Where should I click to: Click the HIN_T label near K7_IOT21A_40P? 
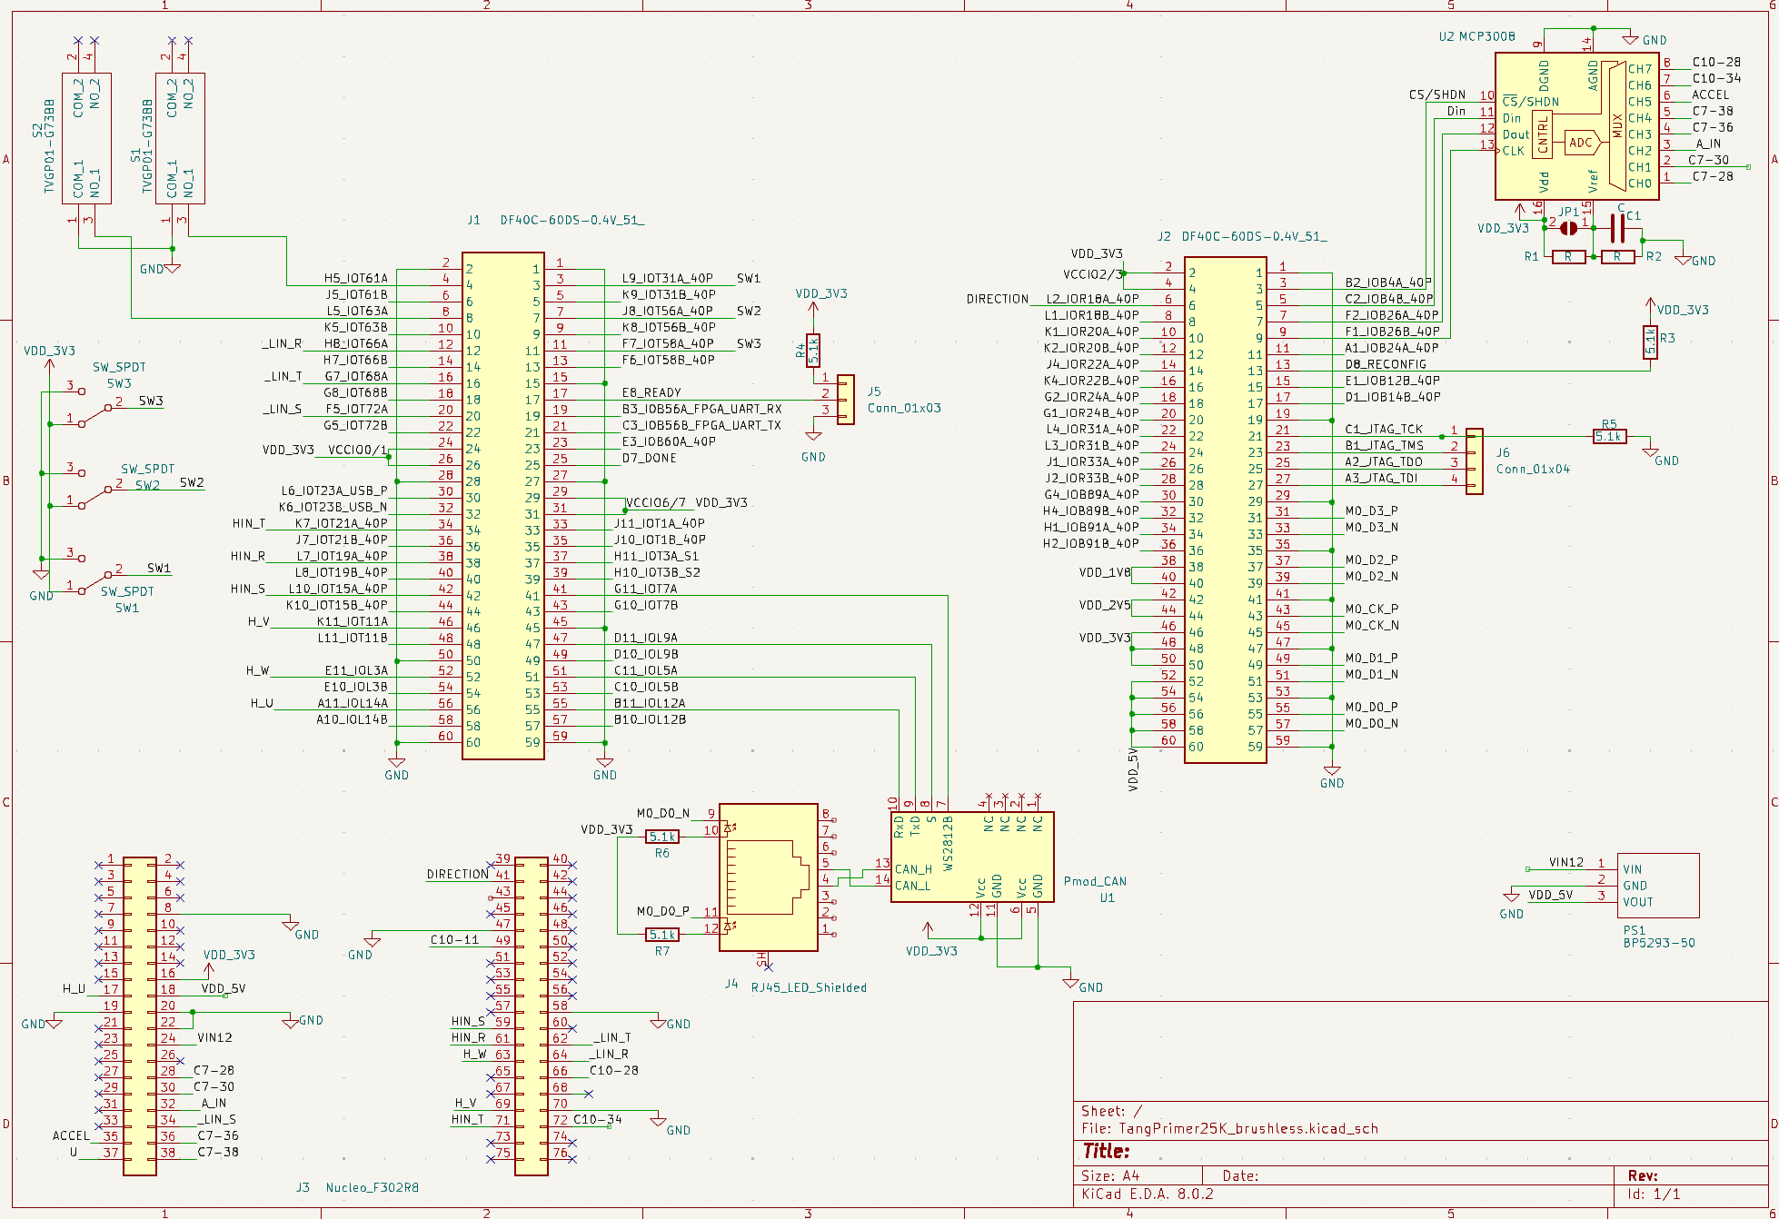[249, 523]
